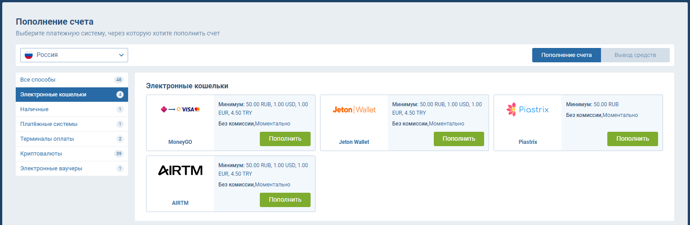Click the Piastrix name link
The image size is (690, 225).
[x=527, y=142]
